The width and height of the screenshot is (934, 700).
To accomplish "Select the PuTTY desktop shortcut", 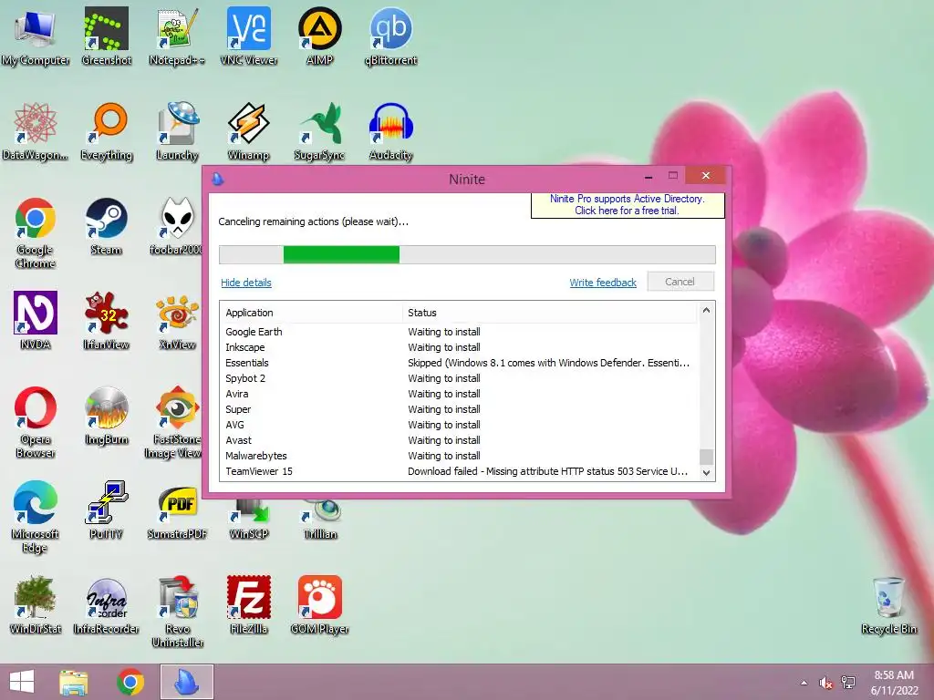I will tap(106, 510).
